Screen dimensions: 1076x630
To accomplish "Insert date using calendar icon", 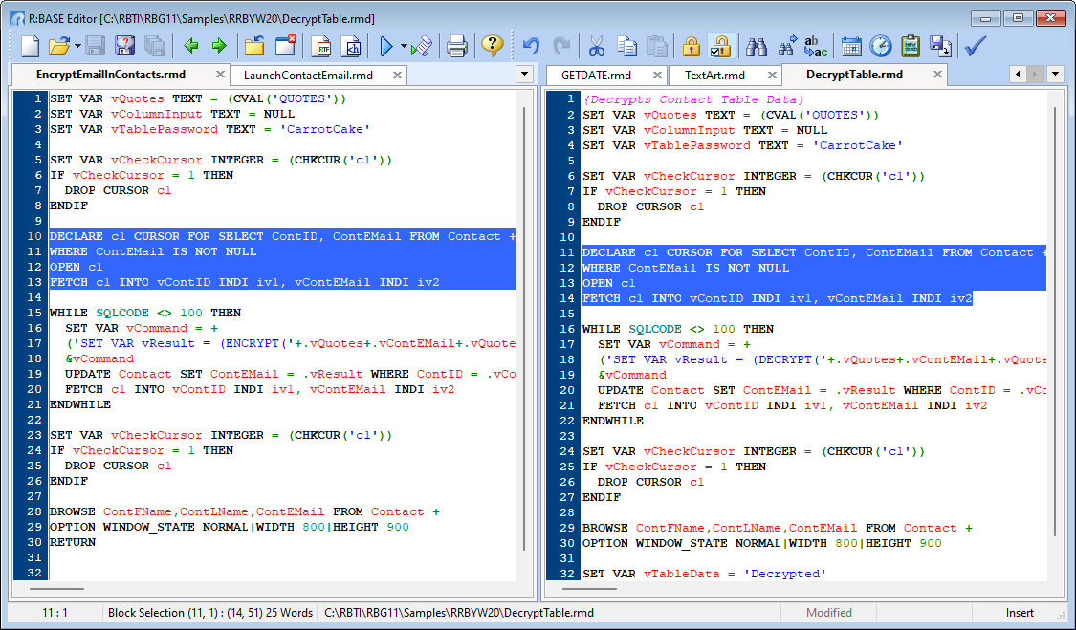I will click(x=851, y=47).
